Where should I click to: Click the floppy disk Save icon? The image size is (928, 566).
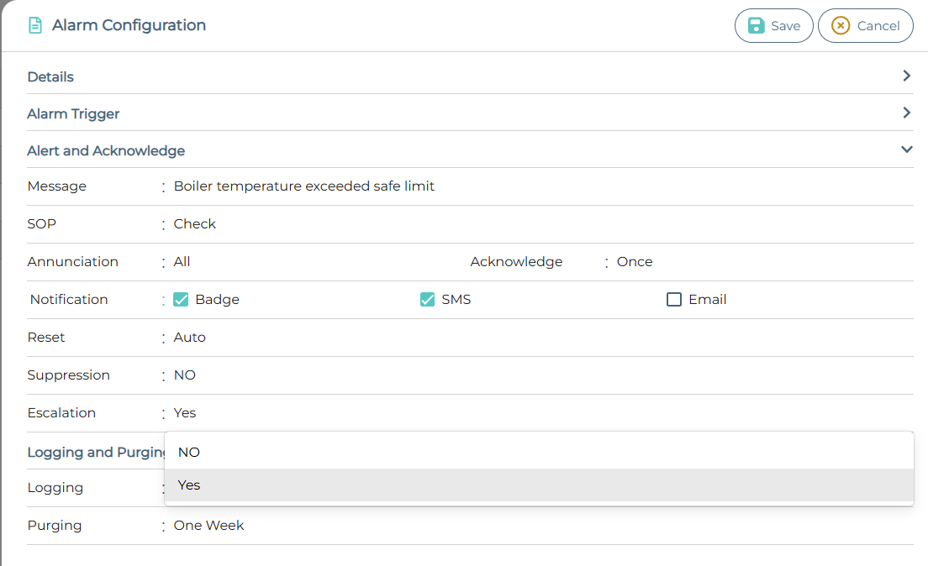tap(757, 26)
